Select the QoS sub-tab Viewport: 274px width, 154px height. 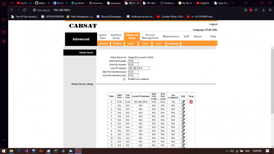pos(145,44)
